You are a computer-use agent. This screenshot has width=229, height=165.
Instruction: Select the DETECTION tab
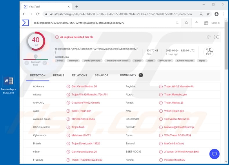pos(38,76)
